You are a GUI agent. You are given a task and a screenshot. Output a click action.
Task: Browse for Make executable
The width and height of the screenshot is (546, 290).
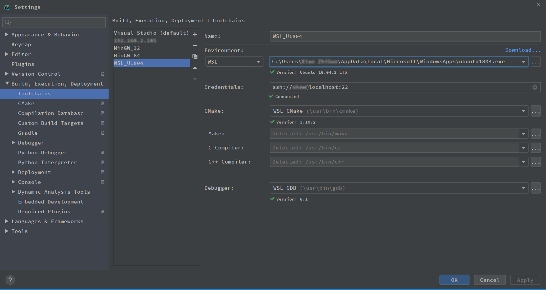(536, 134)
